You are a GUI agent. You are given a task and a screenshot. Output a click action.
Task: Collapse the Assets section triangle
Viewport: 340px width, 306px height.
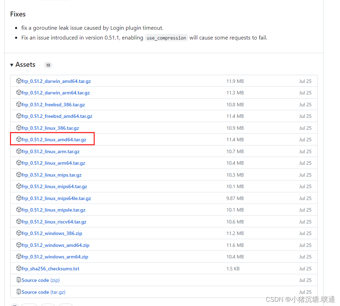12,65
